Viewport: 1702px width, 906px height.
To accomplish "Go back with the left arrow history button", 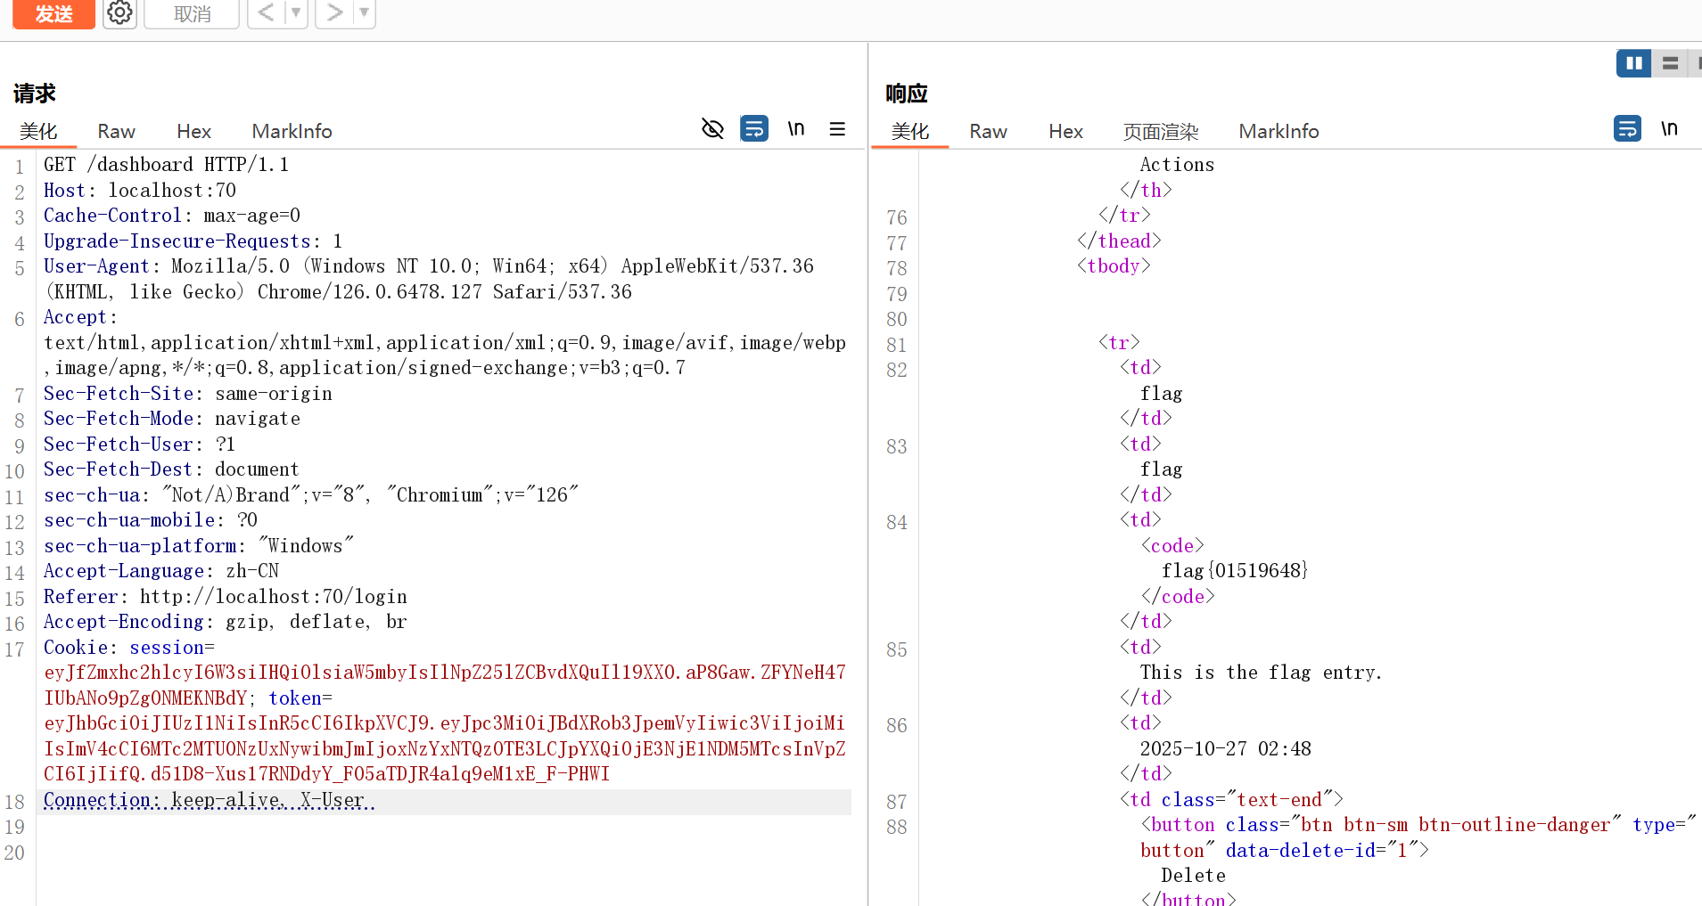I will (265, 13).
